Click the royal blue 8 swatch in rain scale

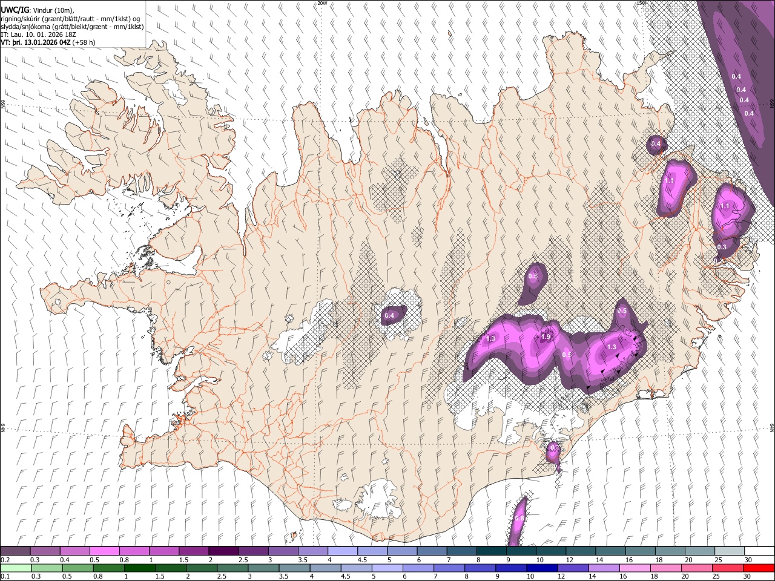[480, 568]
